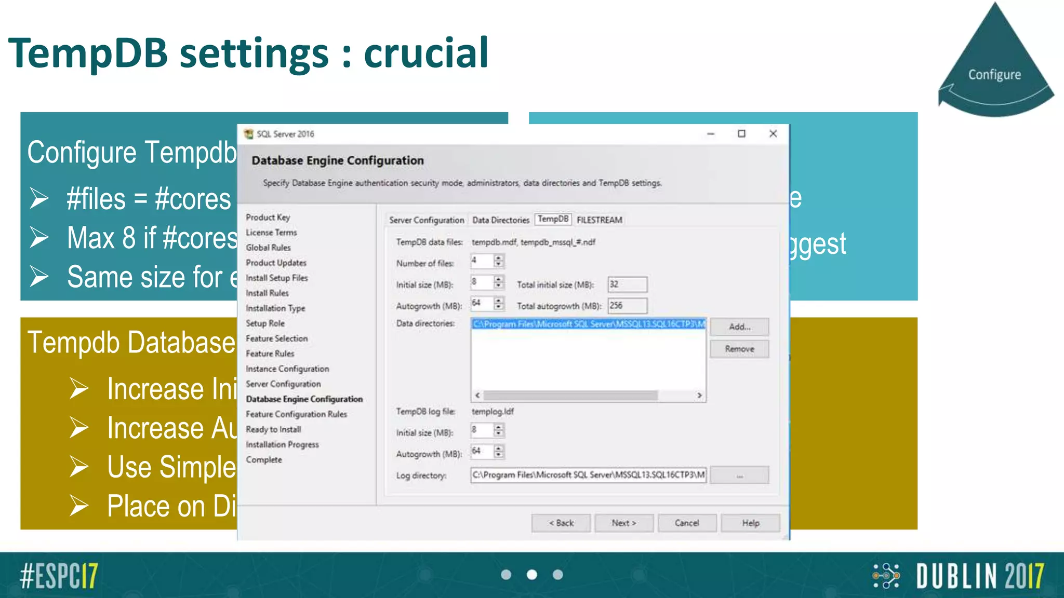Select the Instance Configuration step
The width and height of the screenshot is (1064, 598).
click(x=287, y=369)
